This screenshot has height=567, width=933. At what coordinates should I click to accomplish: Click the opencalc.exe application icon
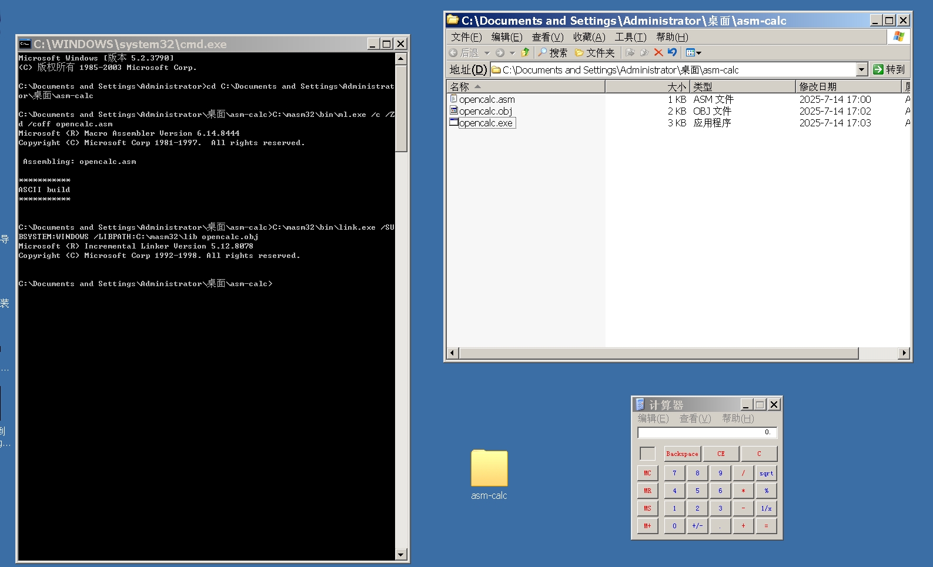tap(454, 122)
